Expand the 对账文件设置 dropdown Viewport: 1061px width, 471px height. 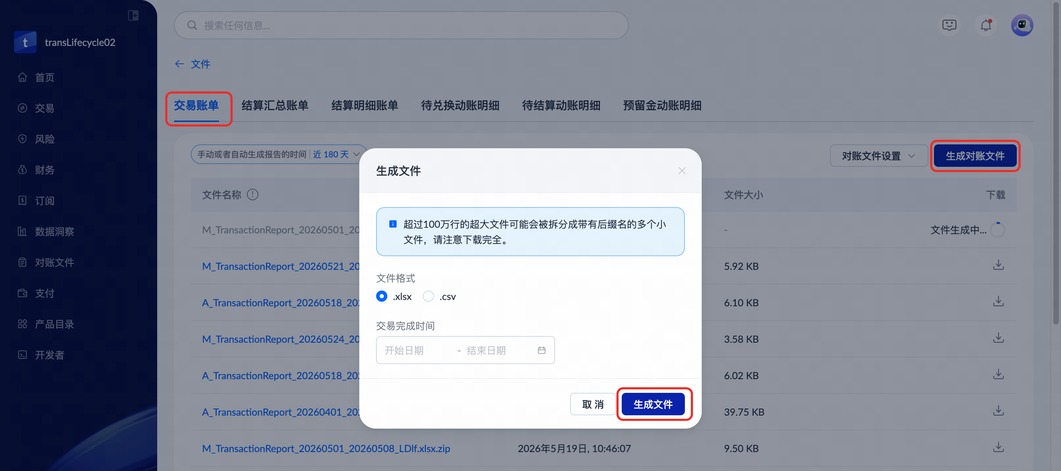[879, 156]
